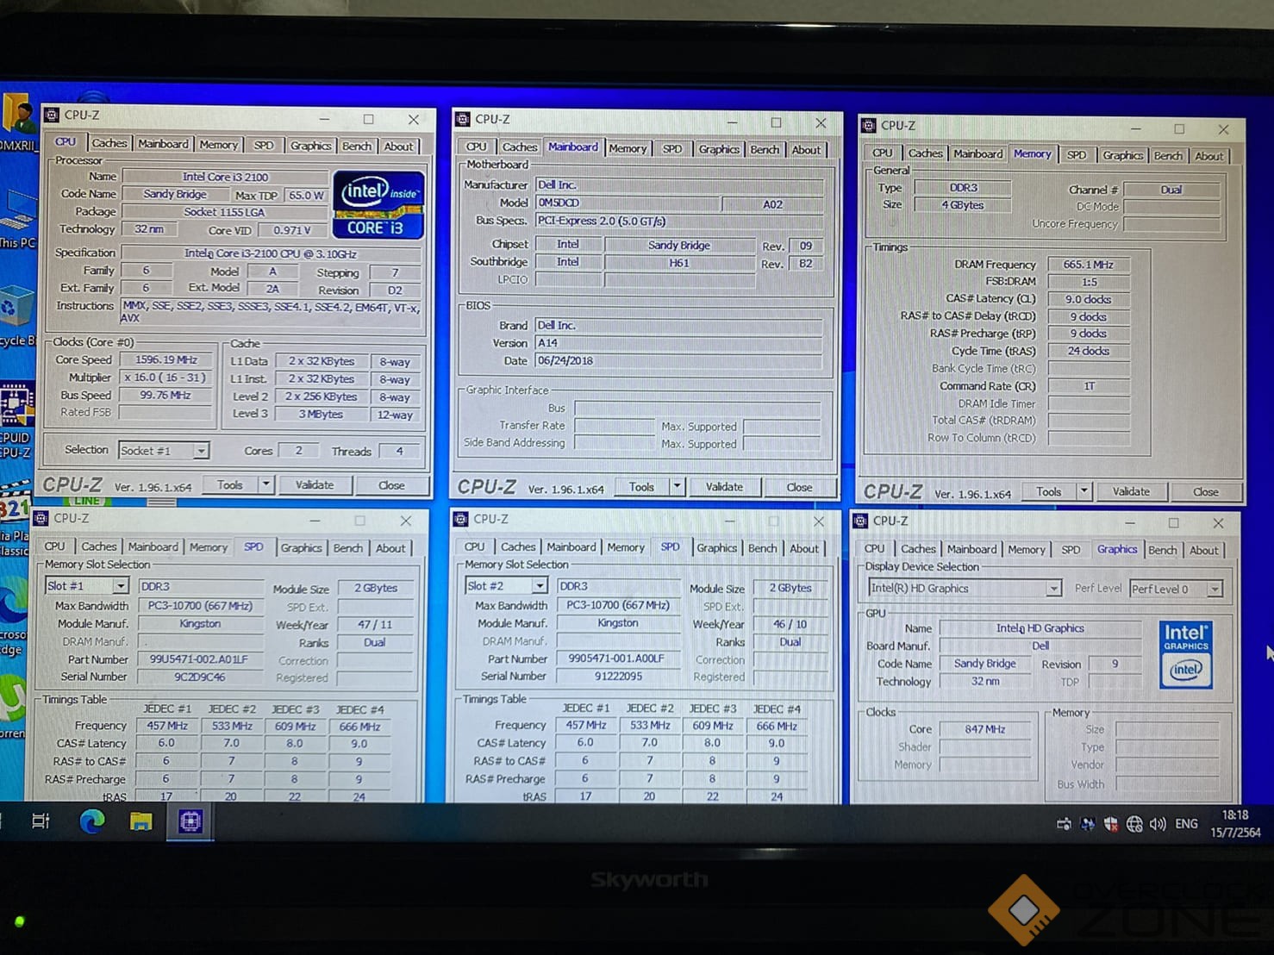
Task: Click the GPU Core clock value "847 MHz"
Action: coord(984,729)
